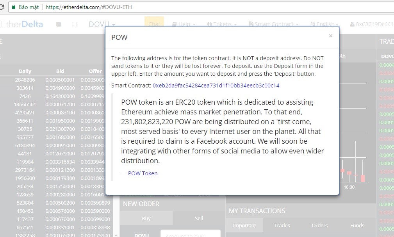Viewport: 394px width, 237px height.
Task: Close the POW dialog with the X
Action: [331, 36]
